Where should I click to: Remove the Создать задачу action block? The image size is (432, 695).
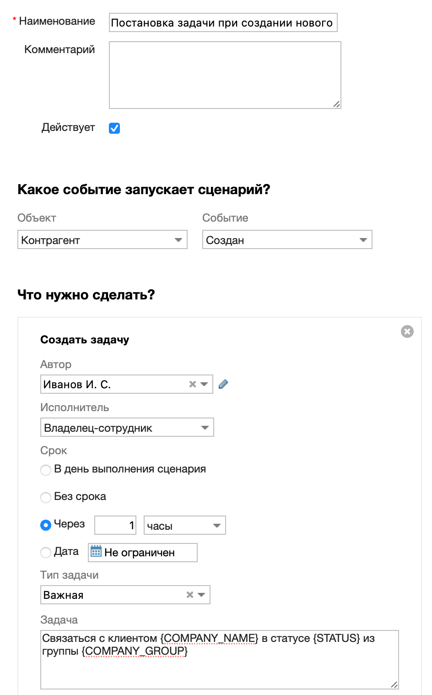(407, 331)
